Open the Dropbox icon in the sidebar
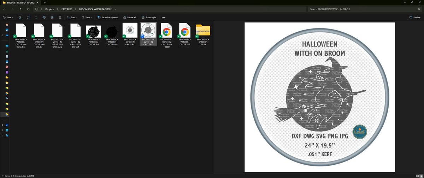424x178 pixels. point(7,125)
